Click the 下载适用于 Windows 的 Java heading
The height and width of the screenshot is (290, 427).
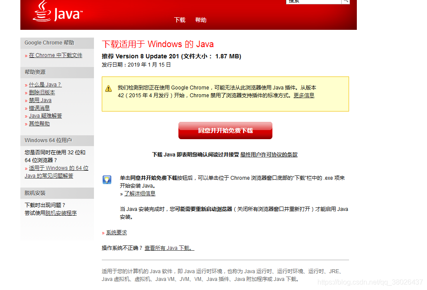coord(158,44)
